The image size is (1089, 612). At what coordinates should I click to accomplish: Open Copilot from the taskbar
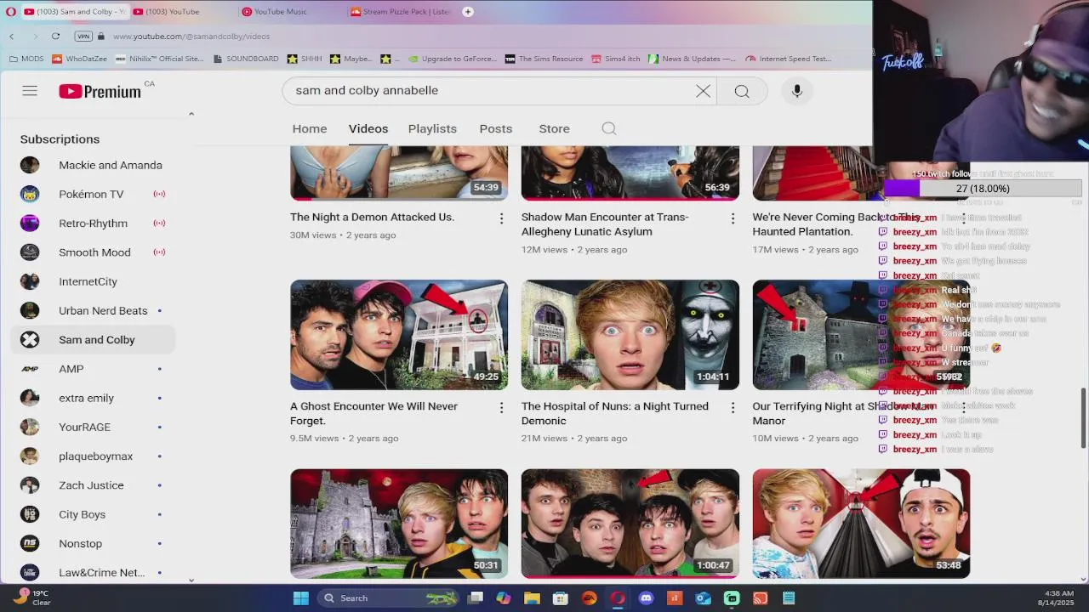coord(504,598)
